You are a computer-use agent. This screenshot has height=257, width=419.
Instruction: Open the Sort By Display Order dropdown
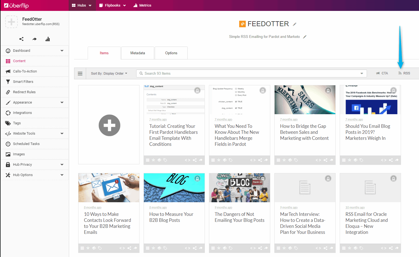tap(109, 74)
